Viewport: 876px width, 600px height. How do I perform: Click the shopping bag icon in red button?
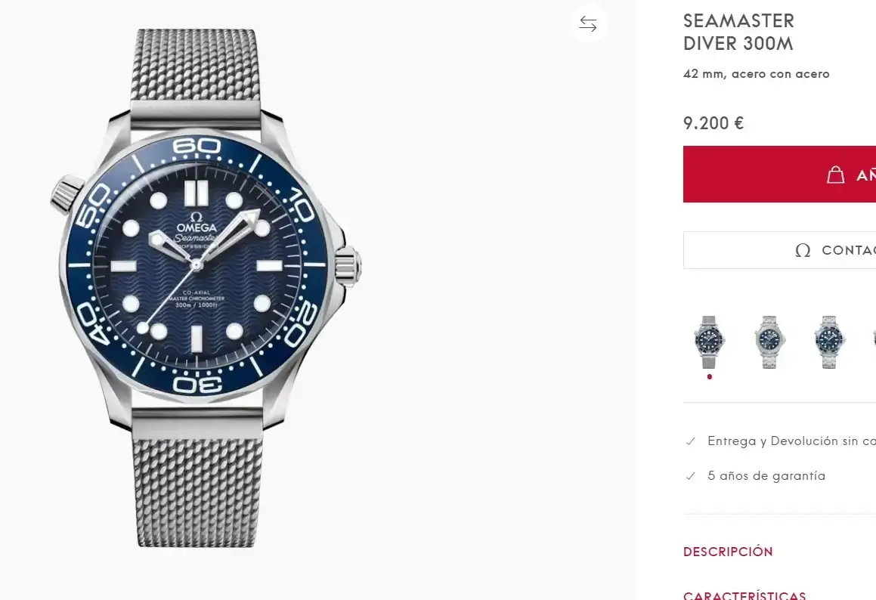pos(835,175)
